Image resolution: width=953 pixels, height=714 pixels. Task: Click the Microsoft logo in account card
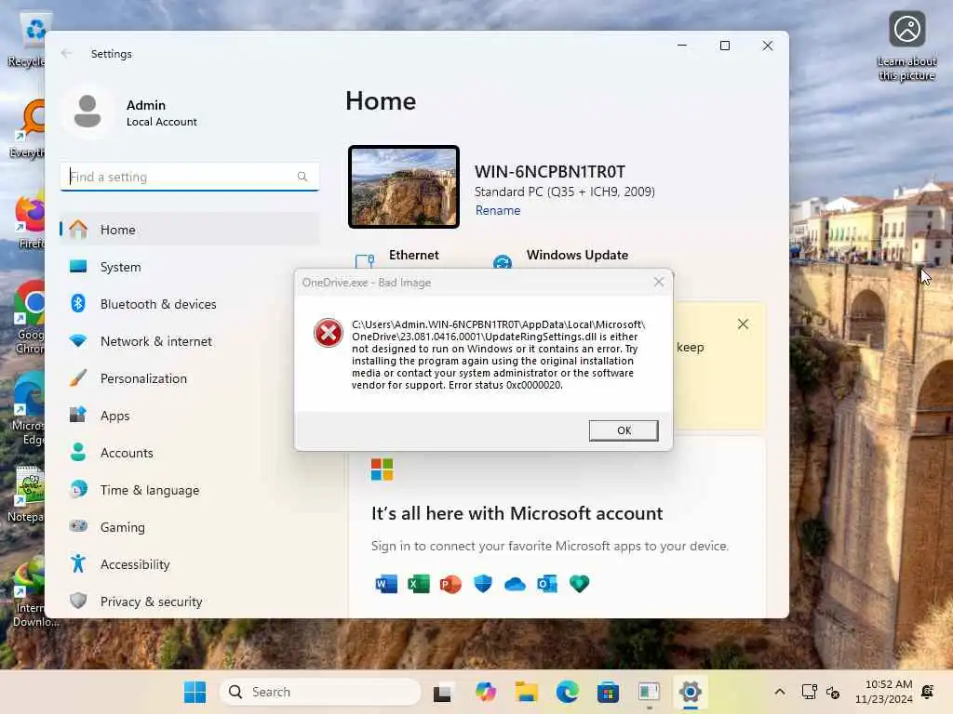pos(383,469)
